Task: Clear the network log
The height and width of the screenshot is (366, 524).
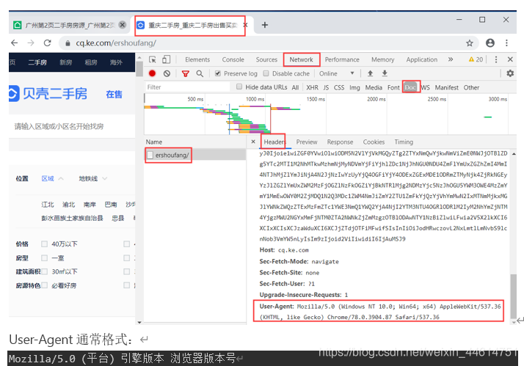Action: click(167, 73)
